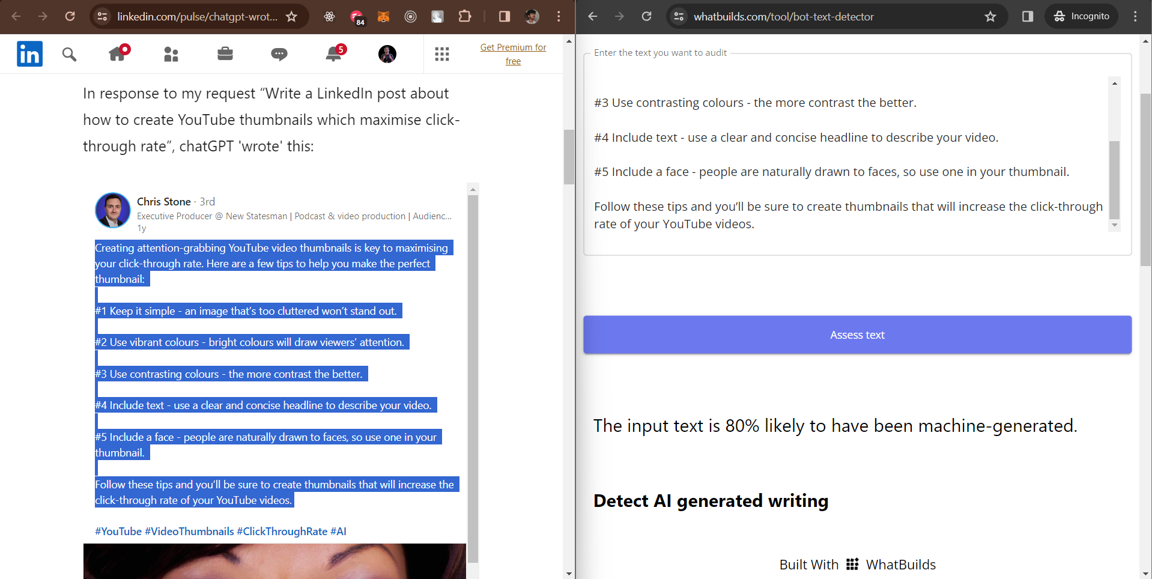Open Jobs briefcase icon

click(225, 54)
